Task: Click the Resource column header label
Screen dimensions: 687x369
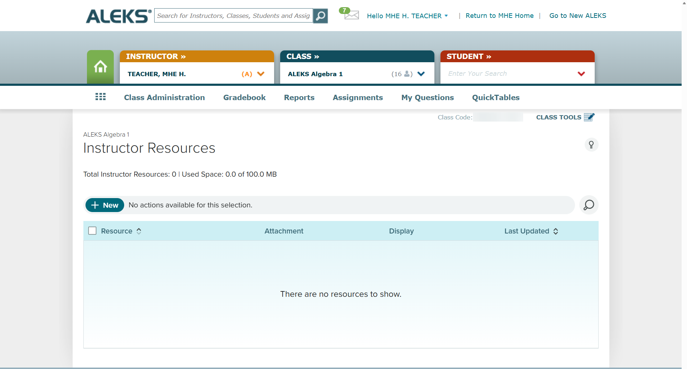Action: coord(117,231)
